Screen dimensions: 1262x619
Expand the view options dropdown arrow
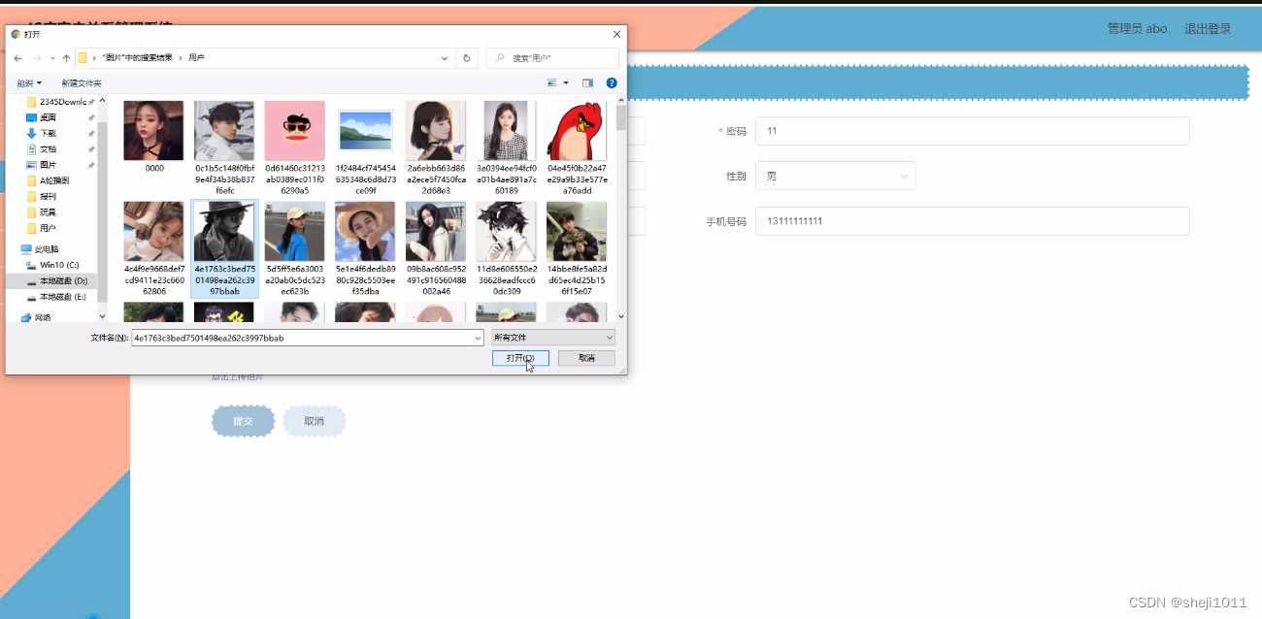click(566, 82)
